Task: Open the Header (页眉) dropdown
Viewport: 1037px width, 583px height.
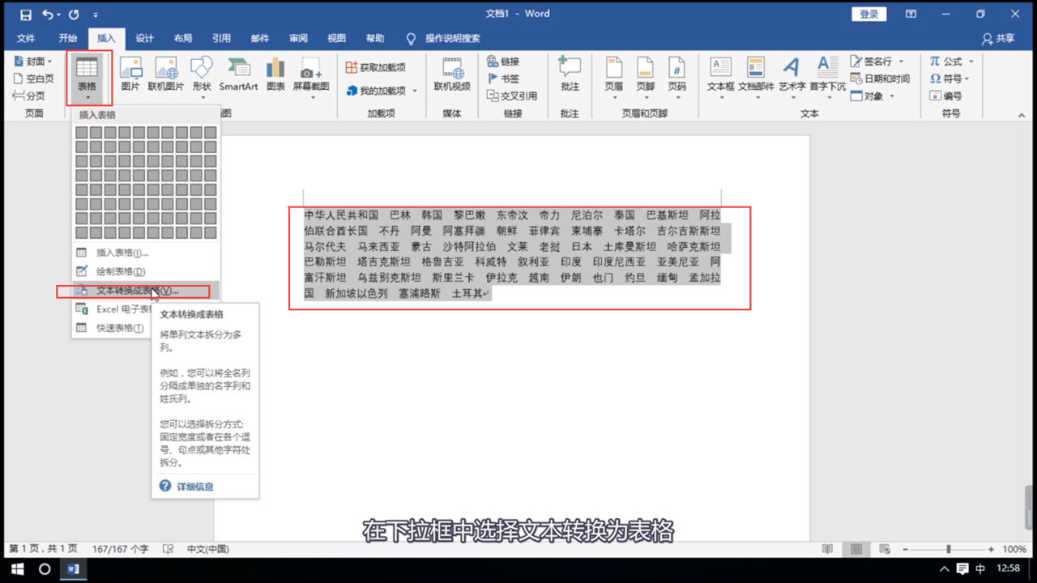Action: click(x=614, y=78)
